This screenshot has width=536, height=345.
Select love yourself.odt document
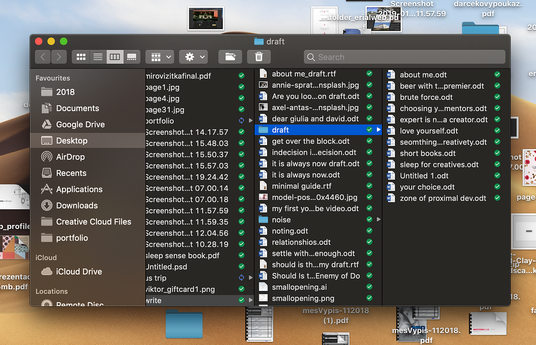(x=446, y=131)
